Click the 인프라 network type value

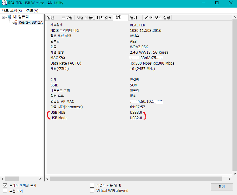point(134,90)
